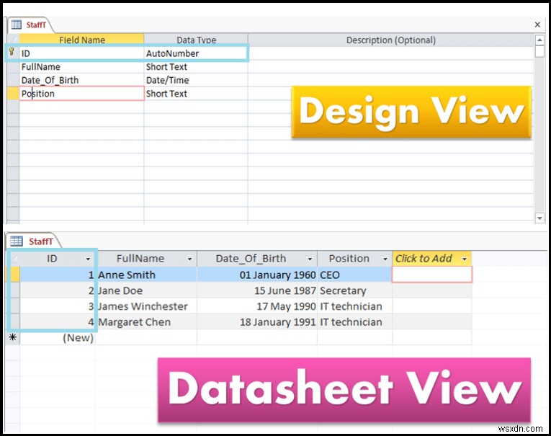Click the 15 June 1987 date cell
The height and width of the screenshot is (436, 551).
point(257,290)
